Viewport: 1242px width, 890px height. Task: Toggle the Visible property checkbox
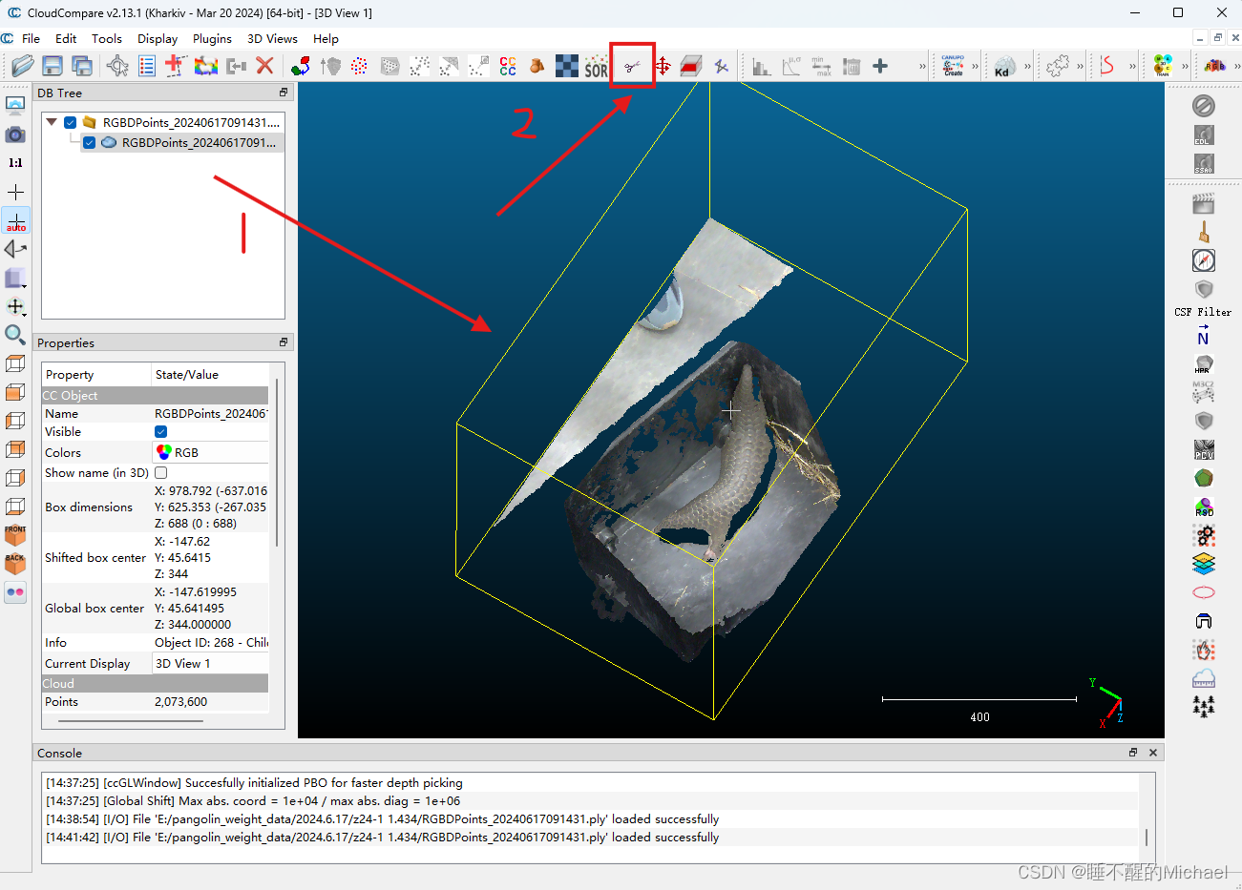(x=160, y=432)
